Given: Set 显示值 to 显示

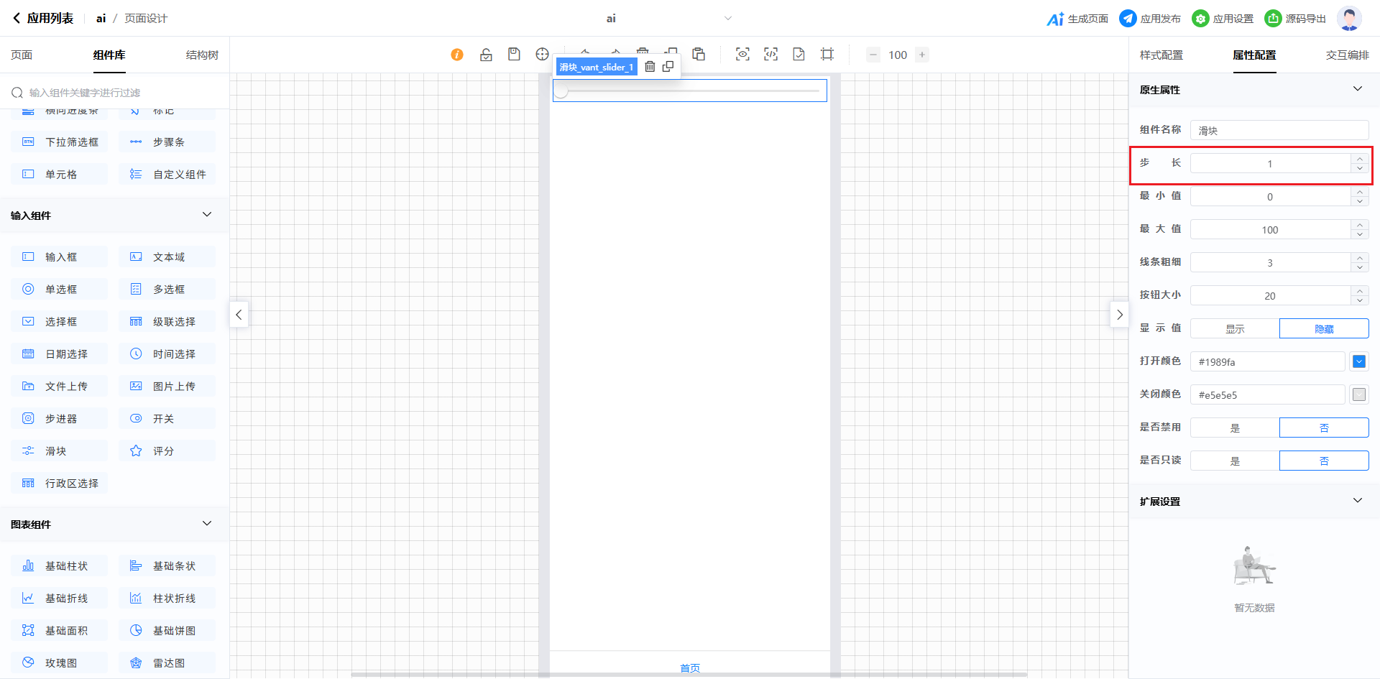Looking at the screenshot, I should coord(1235,328).
